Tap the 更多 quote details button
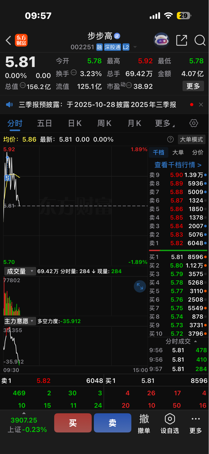This screenshot has height=454, width=209. pos(193,86)
